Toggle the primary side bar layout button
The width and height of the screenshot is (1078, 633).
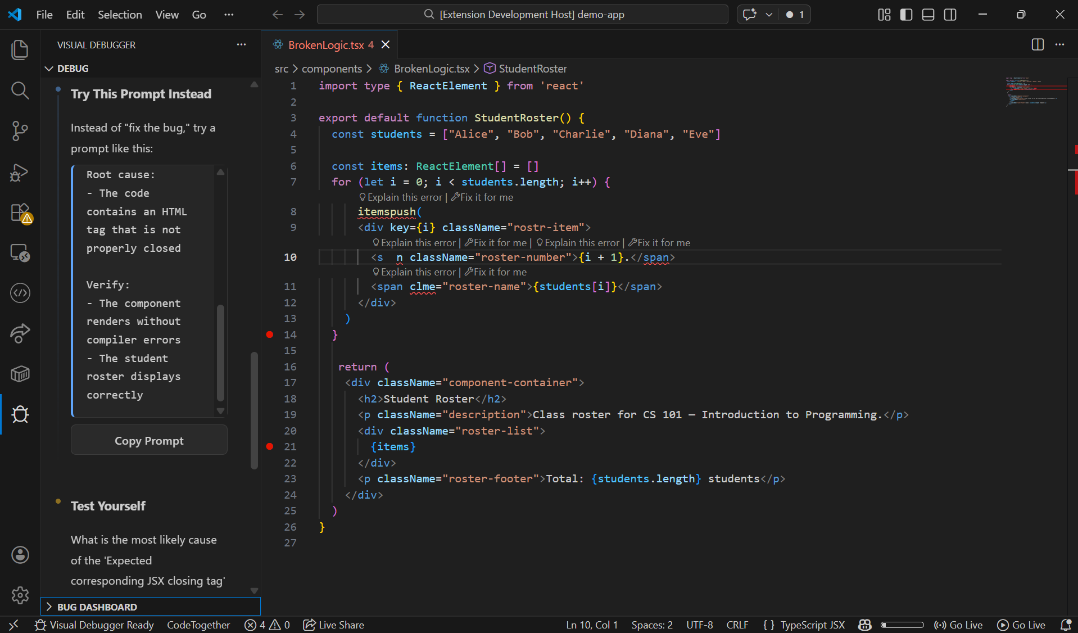click(906, 15)
